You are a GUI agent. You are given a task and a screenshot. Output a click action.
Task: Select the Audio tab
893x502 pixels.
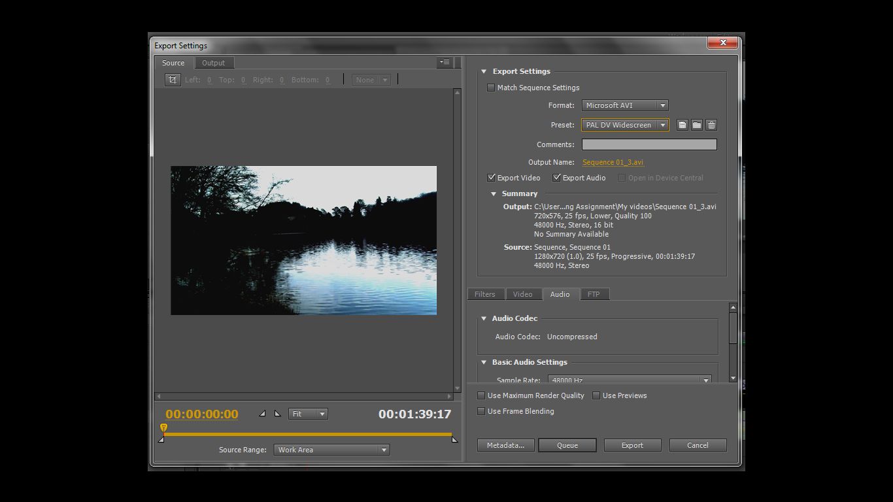[560, 294]
